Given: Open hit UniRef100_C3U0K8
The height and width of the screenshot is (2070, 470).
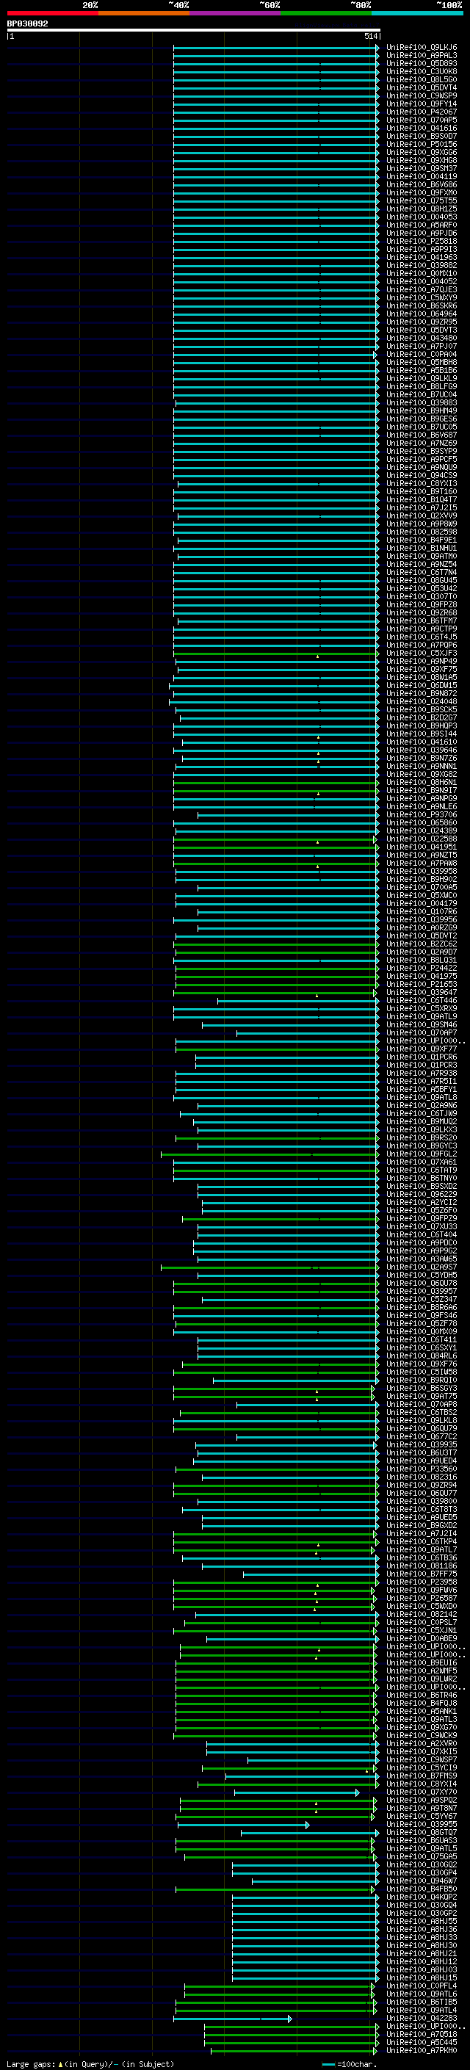Looking at the screenshot, I should (x=422, y=71).
